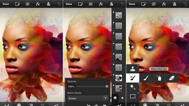Click the 100% opacity value field
This screenshot has height=106, width=189.
click(71, 86)
